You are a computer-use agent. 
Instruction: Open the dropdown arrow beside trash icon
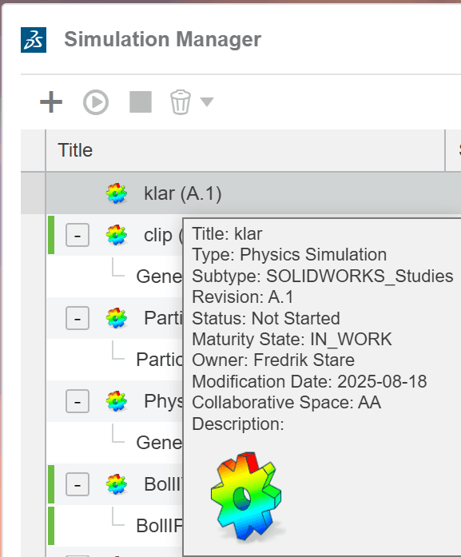[207, 102]
